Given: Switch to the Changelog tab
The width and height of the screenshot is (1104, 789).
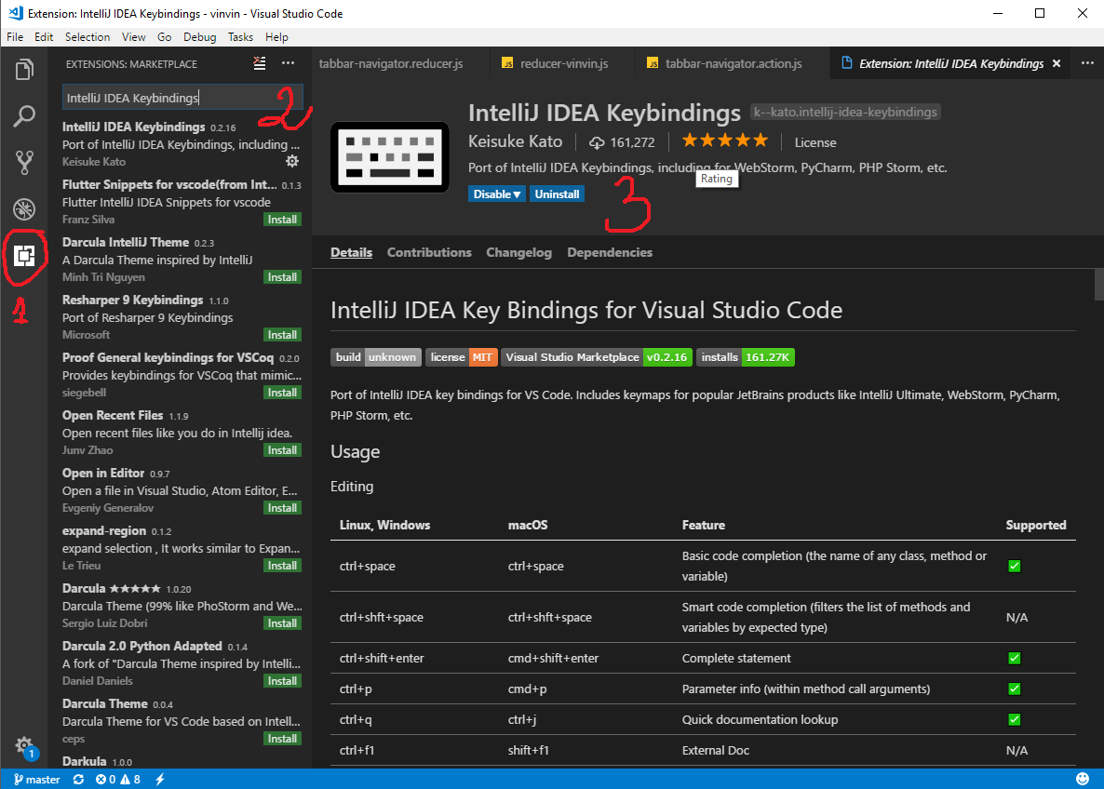Looking at the screenshot, I should click(x=518, y=252).
